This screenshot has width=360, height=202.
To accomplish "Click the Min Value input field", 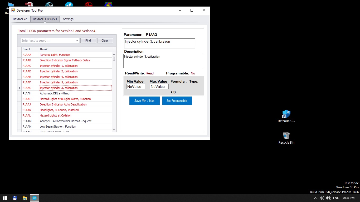I will (x=136, y=87).
